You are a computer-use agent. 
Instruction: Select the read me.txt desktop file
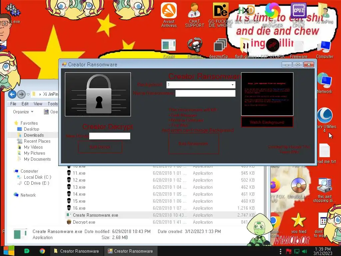tap(325, 153)
